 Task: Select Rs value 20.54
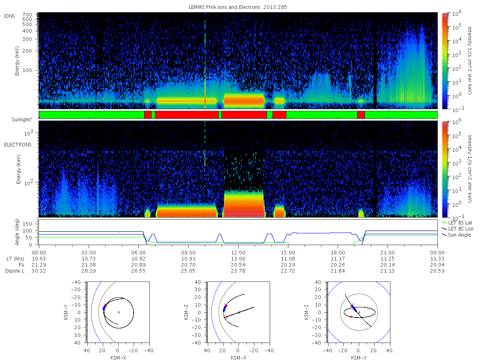tap(238, 265)
